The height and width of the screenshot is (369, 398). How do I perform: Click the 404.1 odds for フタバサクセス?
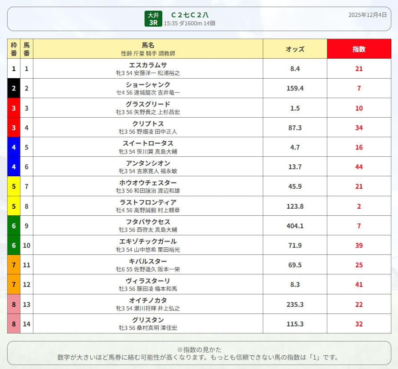click(x=295, y=226)
